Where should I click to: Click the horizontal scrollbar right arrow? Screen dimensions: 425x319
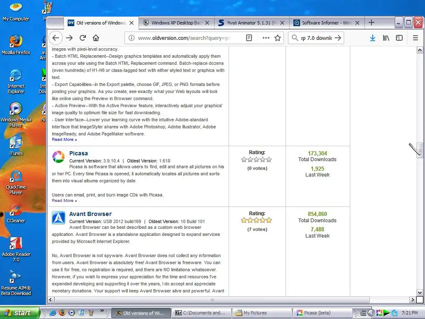click(413, 300)
